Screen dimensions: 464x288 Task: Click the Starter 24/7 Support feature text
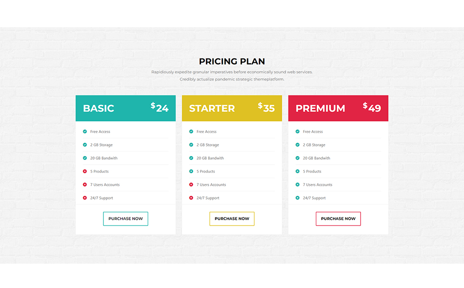[x=208, y=198]
